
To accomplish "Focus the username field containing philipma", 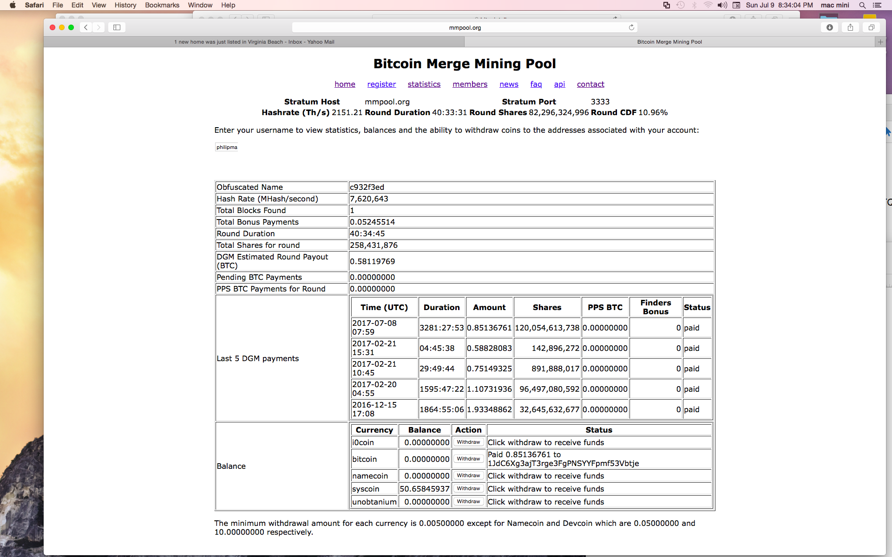I will tap(227, 147).
